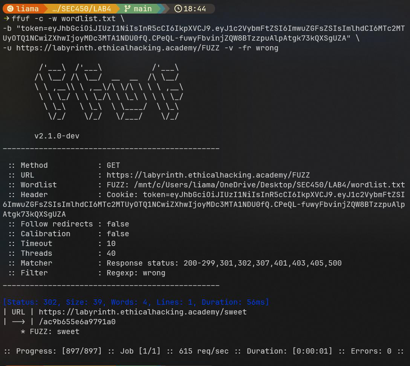Click the green prompt arrow before ffuf

pyautogui.click(x=6, y=18)
